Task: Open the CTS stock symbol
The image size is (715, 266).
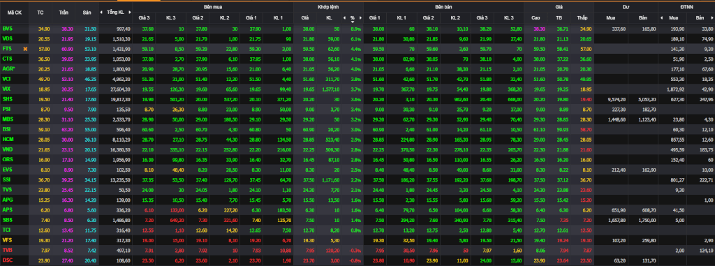Action: point(7,59)
